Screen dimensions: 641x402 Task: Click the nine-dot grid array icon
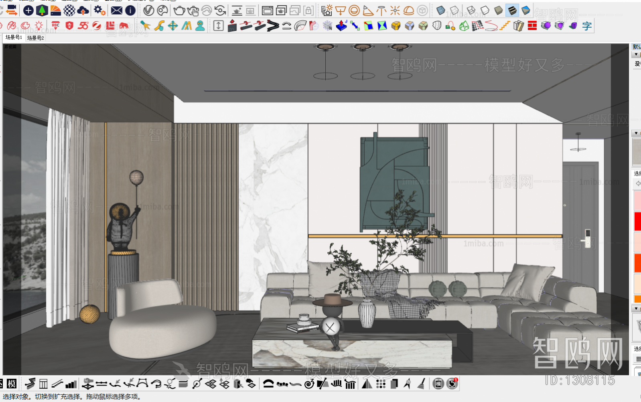coord(381,384)
